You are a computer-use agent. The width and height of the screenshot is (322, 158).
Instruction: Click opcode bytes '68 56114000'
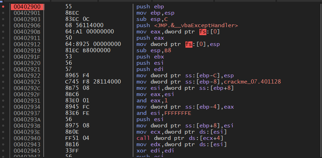pos(84,26)
